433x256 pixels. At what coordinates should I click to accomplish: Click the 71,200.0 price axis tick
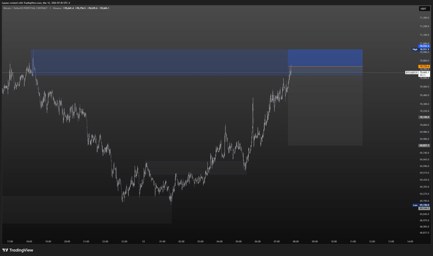[424, 26]
